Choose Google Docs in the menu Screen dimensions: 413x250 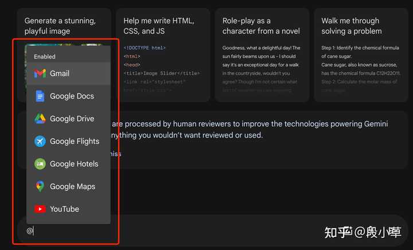tap(68, 96)
